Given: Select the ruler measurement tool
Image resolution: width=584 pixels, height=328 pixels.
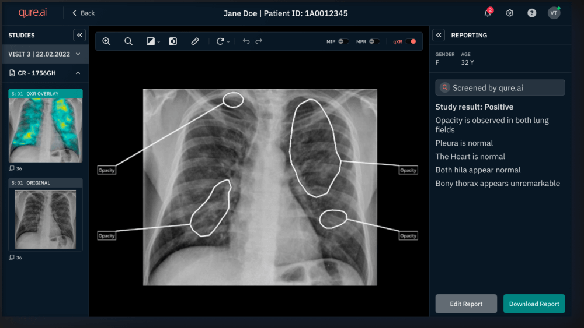Looking at the screenshot, I should tap(195, 41).
